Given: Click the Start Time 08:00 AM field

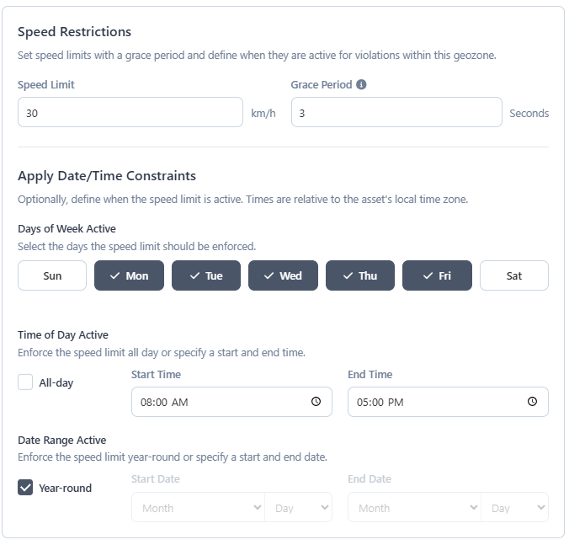Looking at the screenshot, I should click(231, 402).
